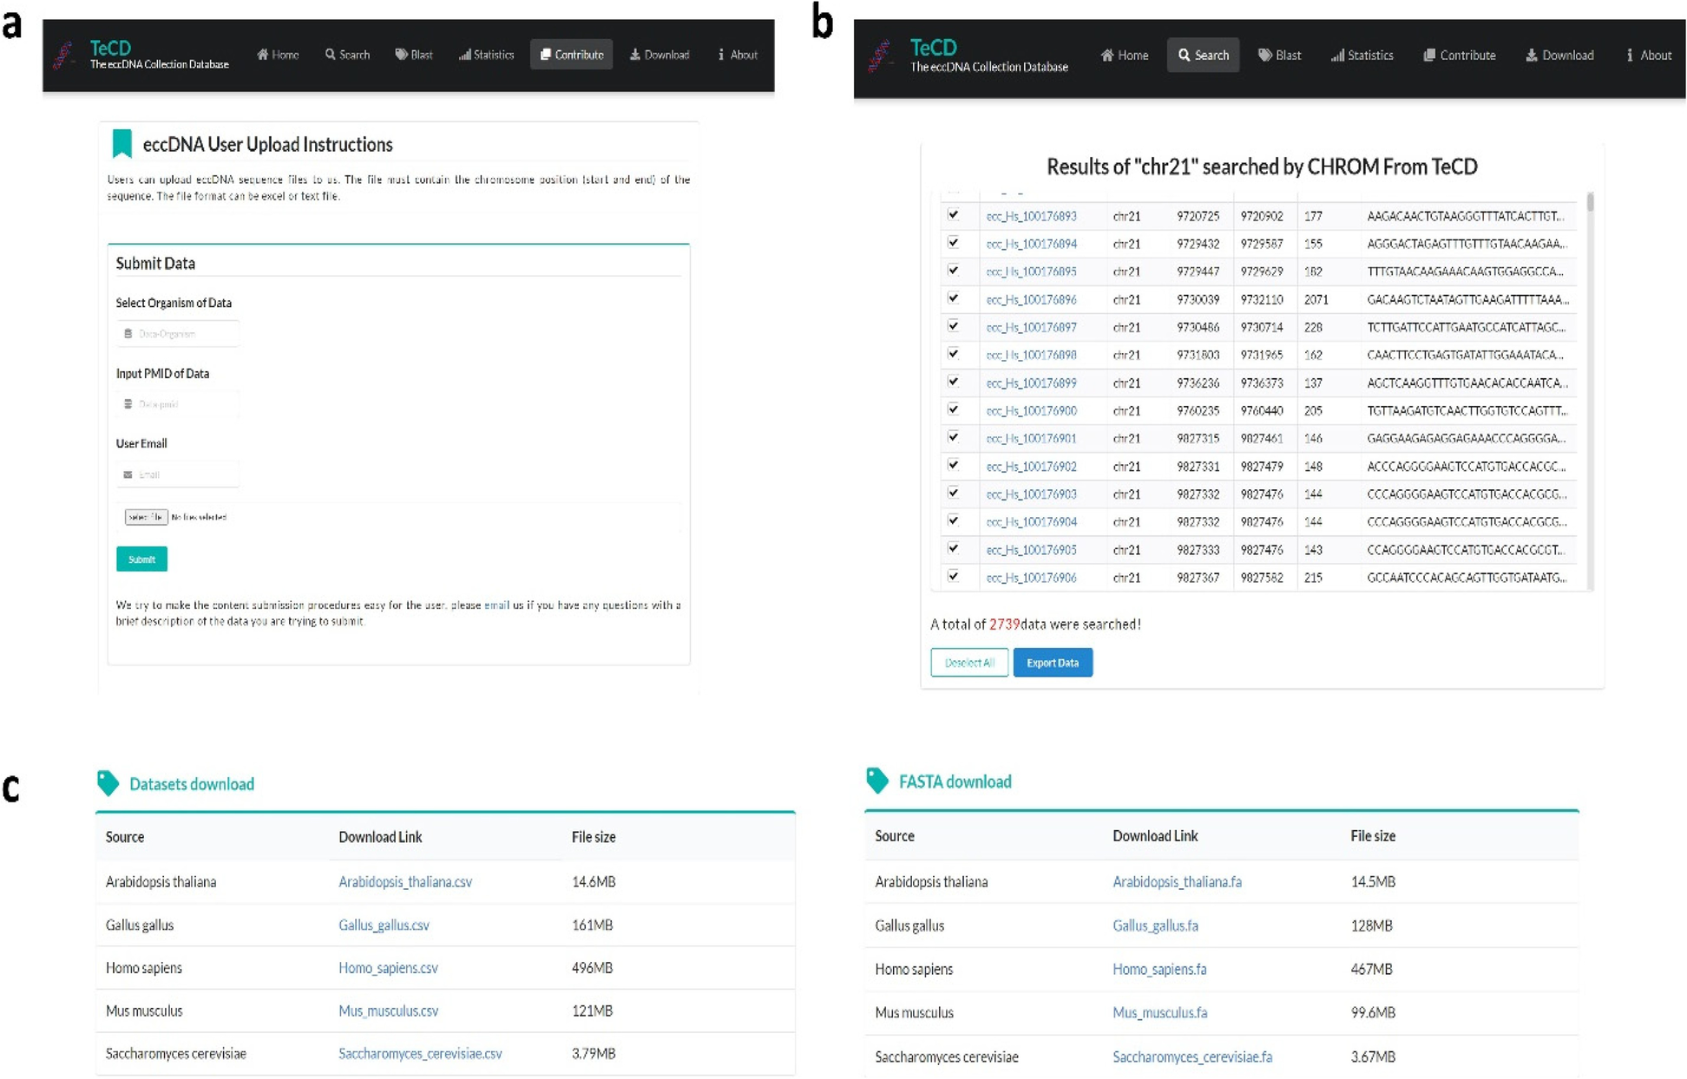Open the ecc_Hs_100176906 record link
The width and height of the screenshot is (1687, 1079).
(1031, 578)
